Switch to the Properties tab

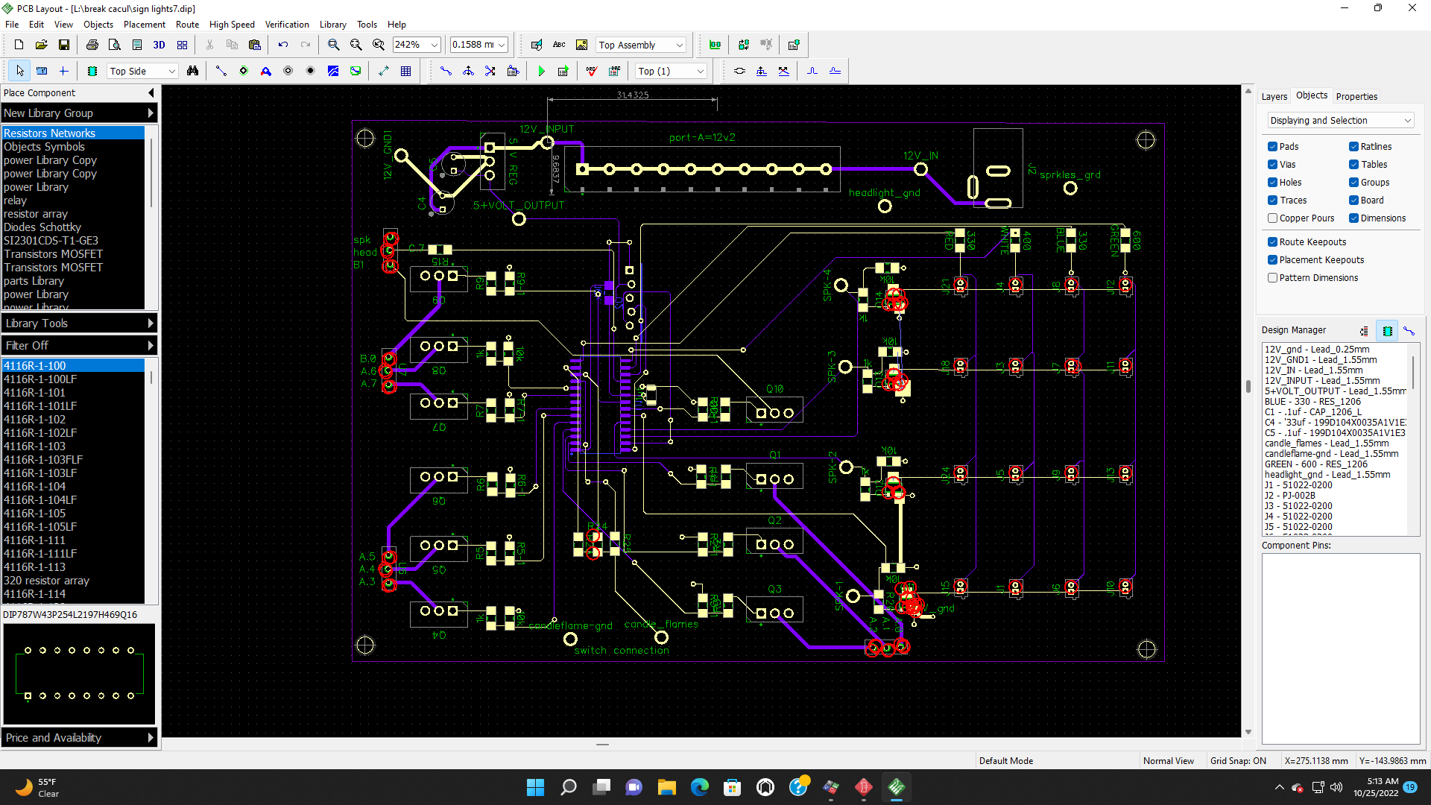tap(1356, 96)
